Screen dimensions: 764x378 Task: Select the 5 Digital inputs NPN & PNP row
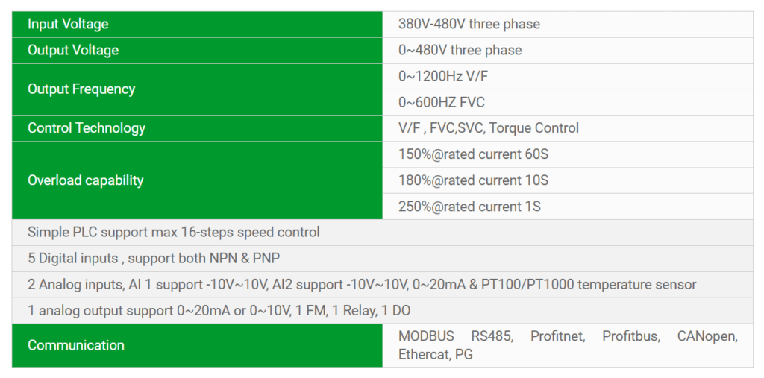click(154, 259)
